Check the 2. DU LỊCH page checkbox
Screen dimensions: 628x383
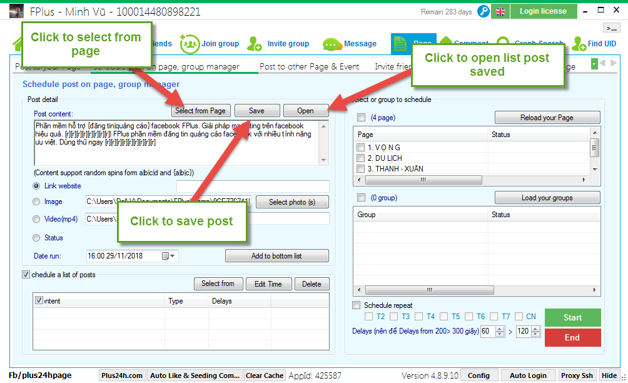pyautogui.click(x=360, y=158)
